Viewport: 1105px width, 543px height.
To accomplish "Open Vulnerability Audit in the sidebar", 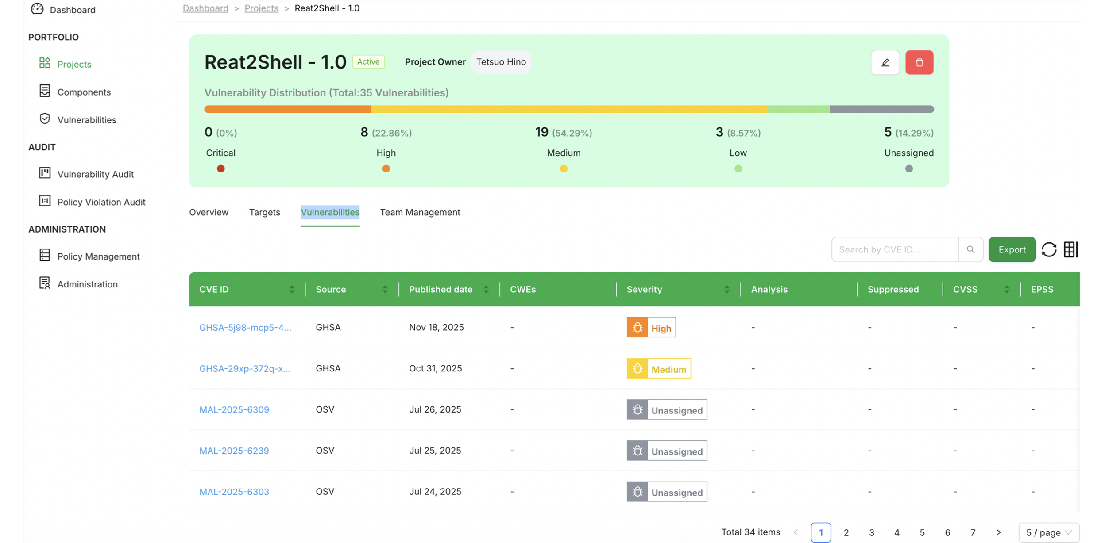I will [95, 174].
